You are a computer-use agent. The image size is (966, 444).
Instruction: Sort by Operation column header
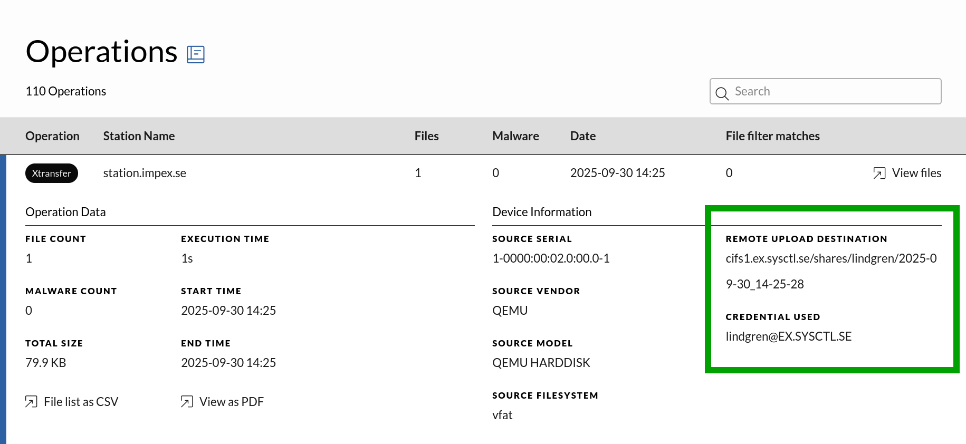point(52,136)
